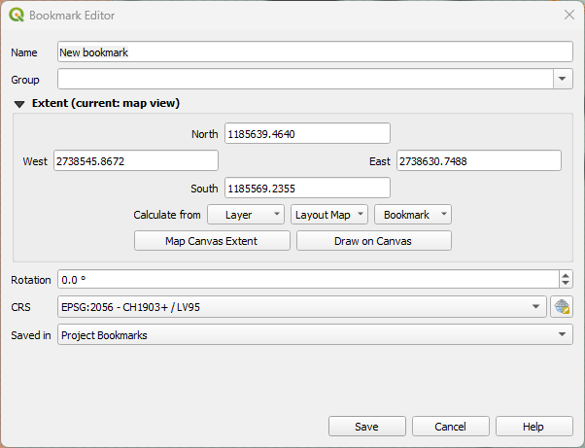Click the Save button
Viewport: 585px width, 448px height.
point(367,427)
